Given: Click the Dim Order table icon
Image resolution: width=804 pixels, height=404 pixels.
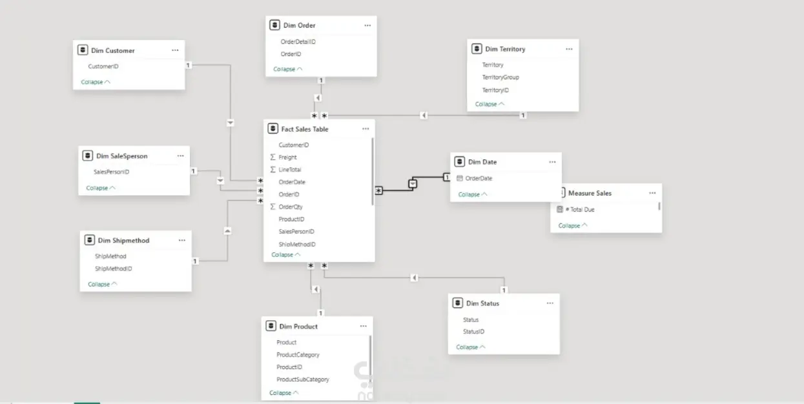Looking at the screenshot, I should 274,26.
